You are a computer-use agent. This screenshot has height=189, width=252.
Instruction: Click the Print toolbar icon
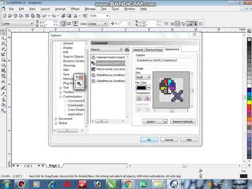coord(21,16)
